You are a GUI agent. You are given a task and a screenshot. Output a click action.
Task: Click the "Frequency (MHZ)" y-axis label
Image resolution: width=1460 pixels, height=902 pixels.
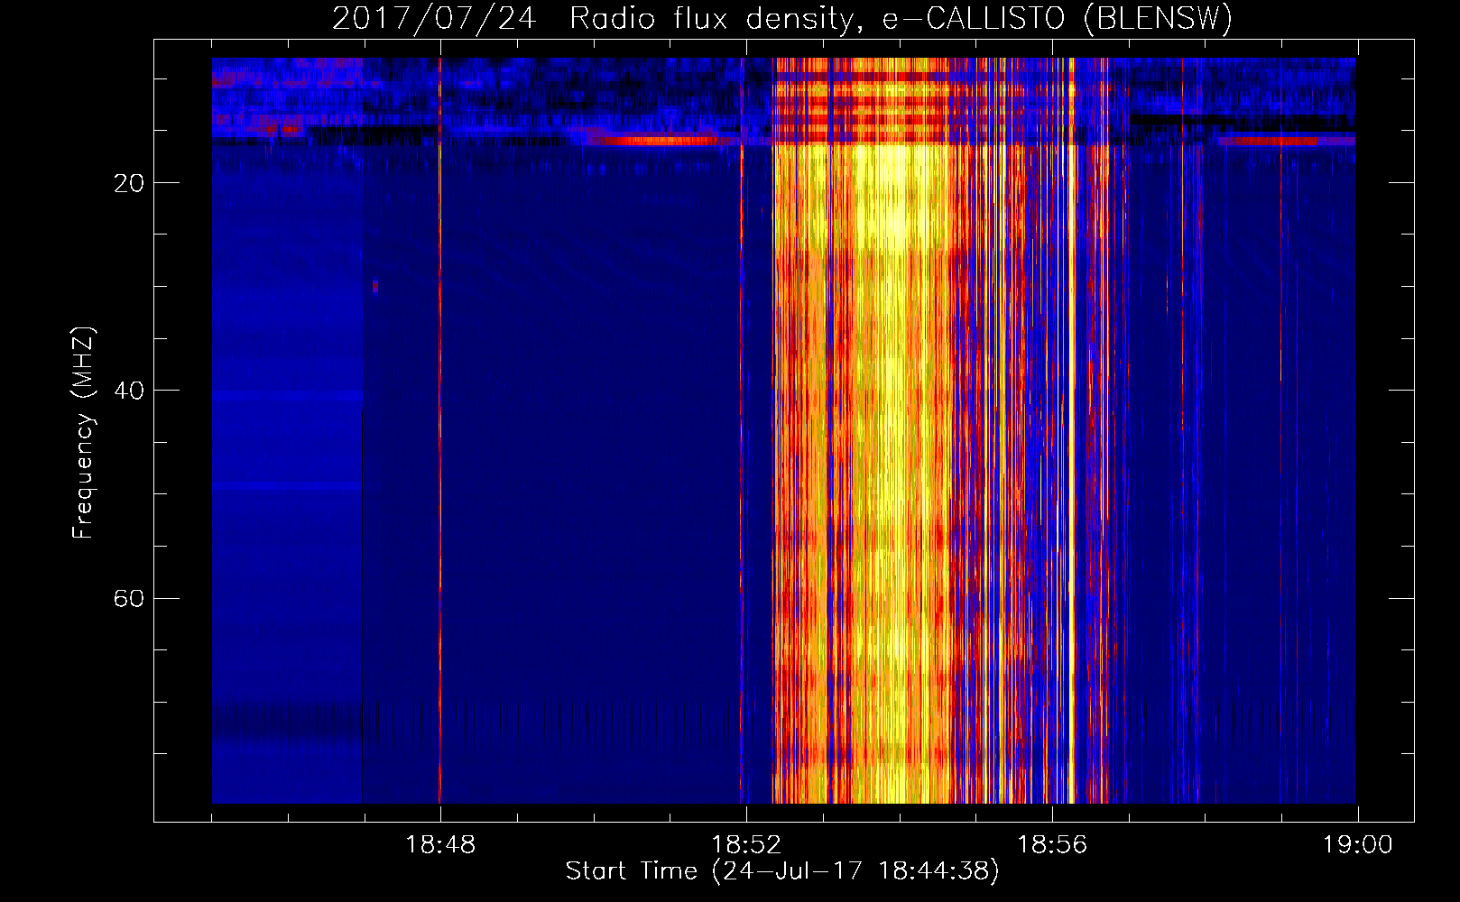coord(83,433)
